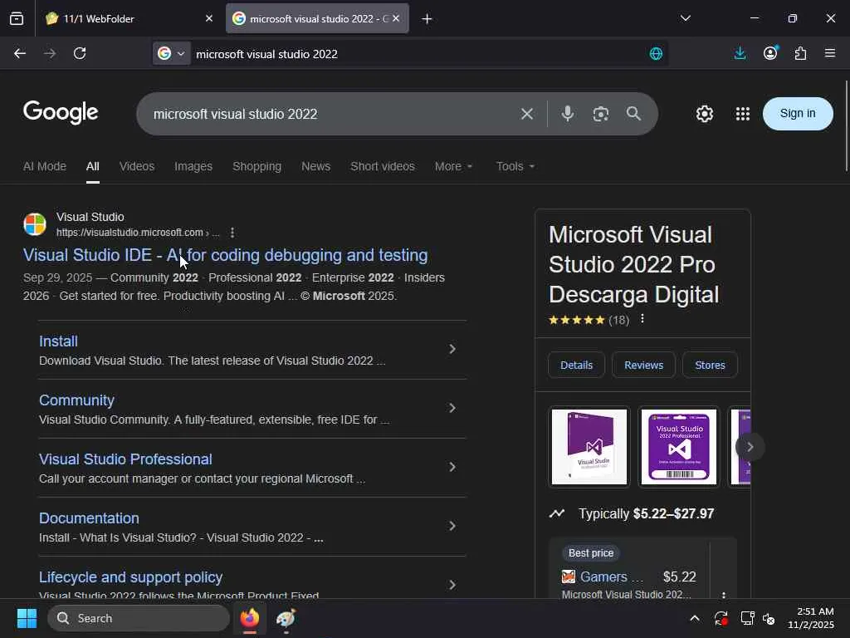Open the Community sitelink
Image resolution: width=850 pixels, height=638 pixels.
pos(76,400)
